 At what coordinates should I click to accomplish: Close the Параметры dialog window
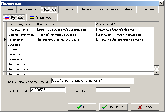pyautogui.click(x=161, y=3)
